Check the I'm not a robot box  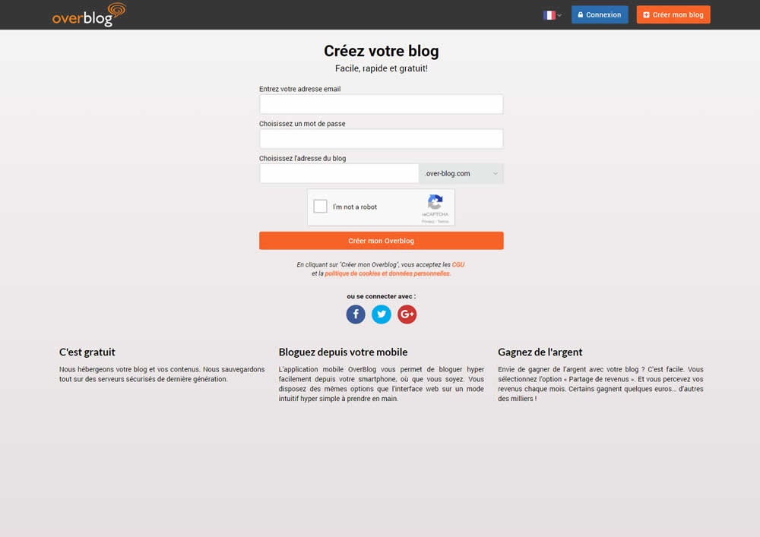click(321, 207)
